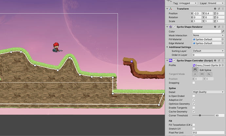Screen dimensions: 226x136
Task: Click the Rotation X field
Action: 197,17
